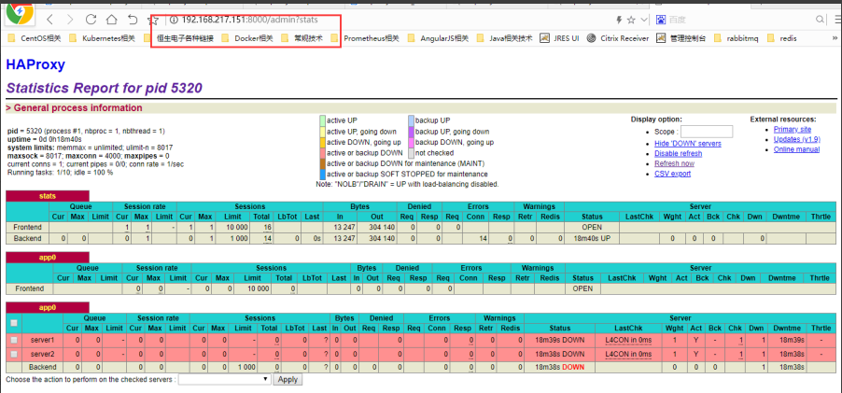This screenshot has height=393, width=842.
Task: Open the rabbitmq bookmark folder
Action: (737, 38)
